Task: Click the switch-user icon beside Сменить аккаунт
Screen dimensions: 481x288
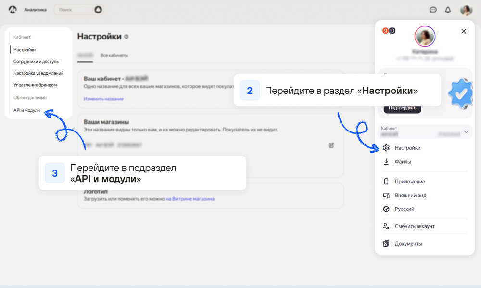Action: [x=386, y=226]
